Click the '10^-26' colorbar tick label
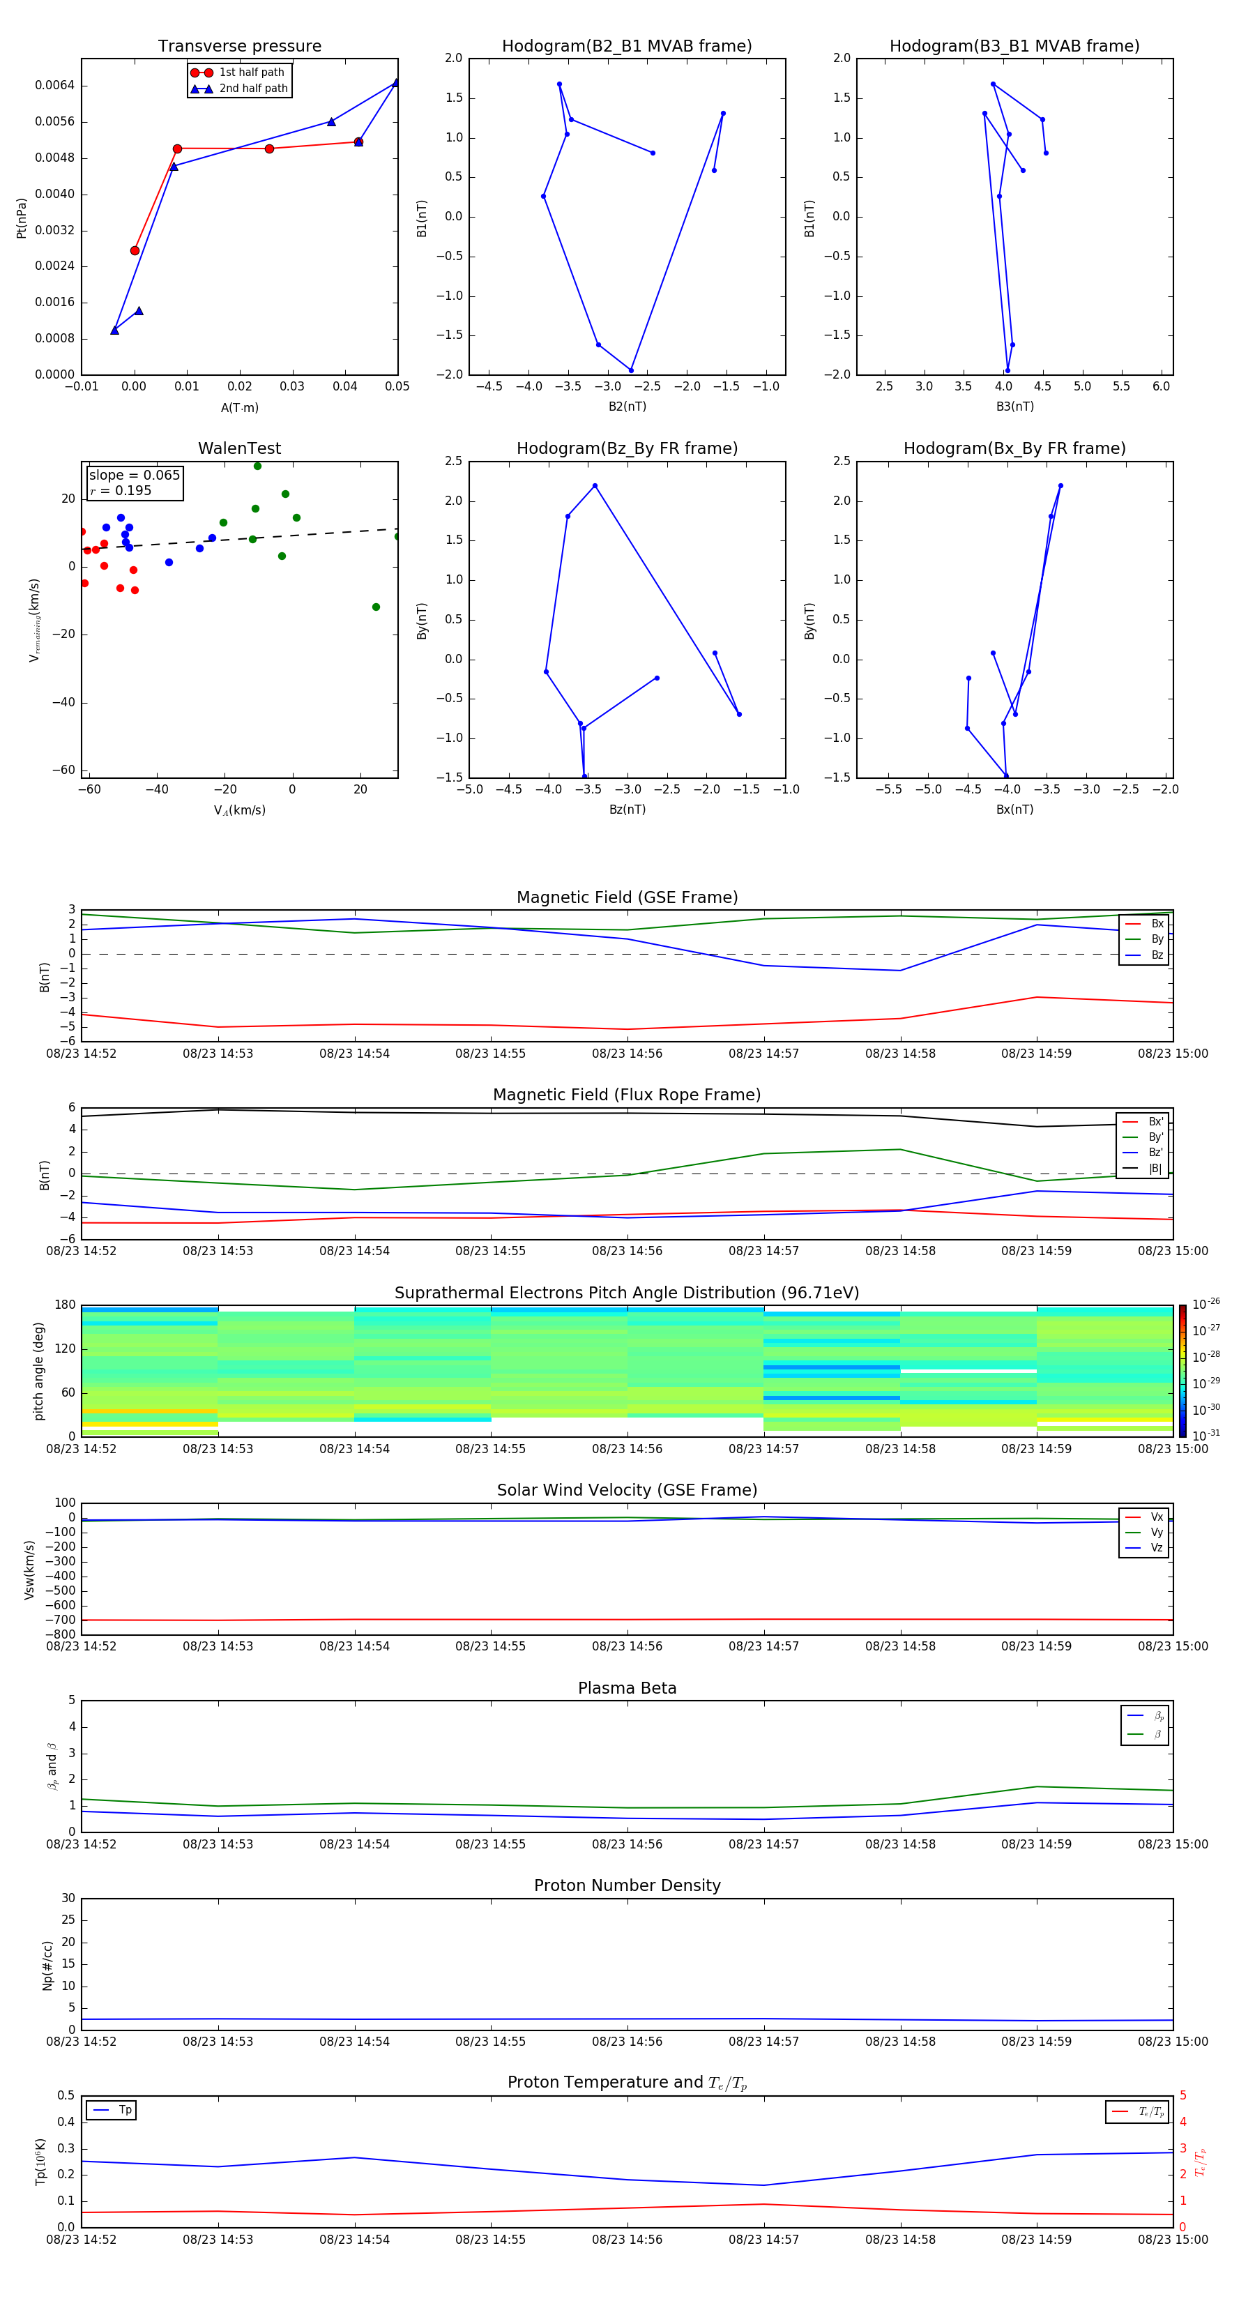1255x2301 pixels. pos(1206,1304)
